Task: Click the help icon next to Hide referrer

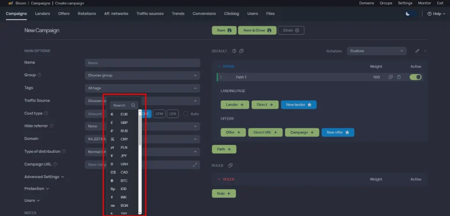Action: pyautogui.click(x=52, y=126)
